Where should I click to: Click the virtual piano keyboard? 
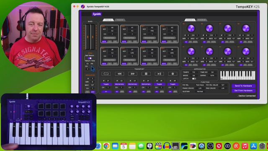click(237, 75)
